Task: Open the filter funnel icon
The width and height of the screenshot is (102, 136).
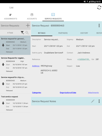Action: click(x=22, y=33)
